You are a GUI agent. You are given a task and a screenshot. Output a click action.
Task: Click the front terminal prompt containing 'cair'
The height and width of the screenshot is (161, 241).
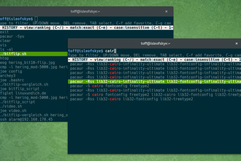tap(92, 51)
